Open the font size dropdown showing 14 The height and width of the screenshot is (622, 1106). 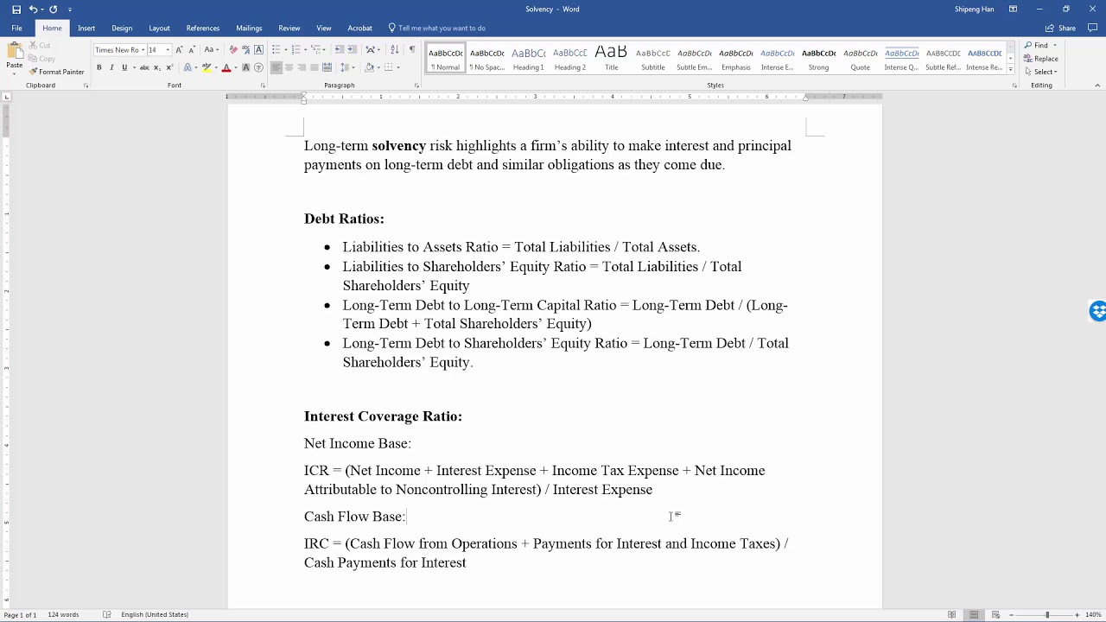click(168, 49)
